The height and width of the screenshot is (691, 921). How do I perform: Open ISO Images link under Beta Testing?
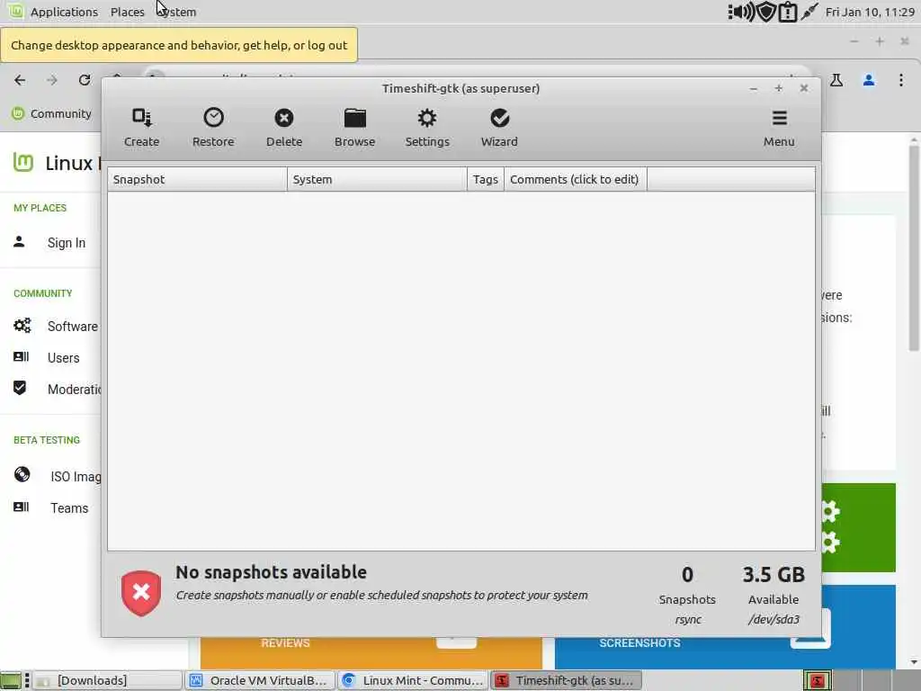coord(76,477)
